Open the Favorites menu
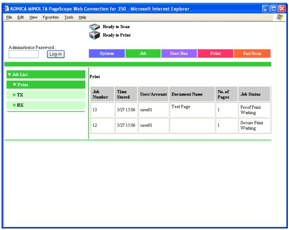Screen dimensions: 289x230 [51, 17]
